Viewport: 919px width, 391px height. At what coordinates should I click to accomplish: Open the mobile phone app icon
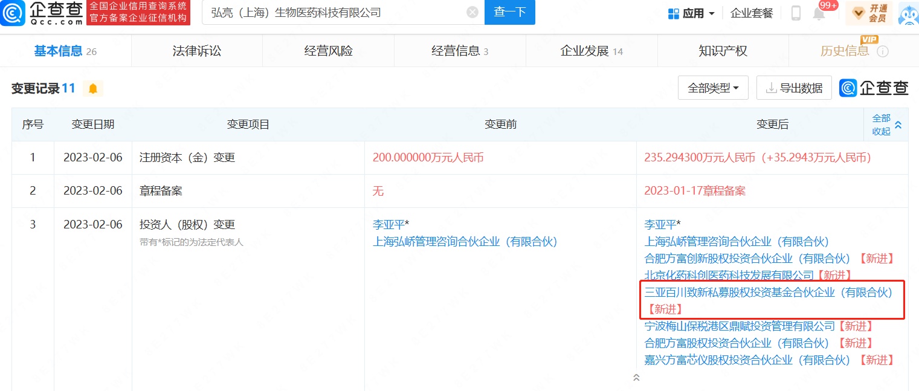(796, 13)
